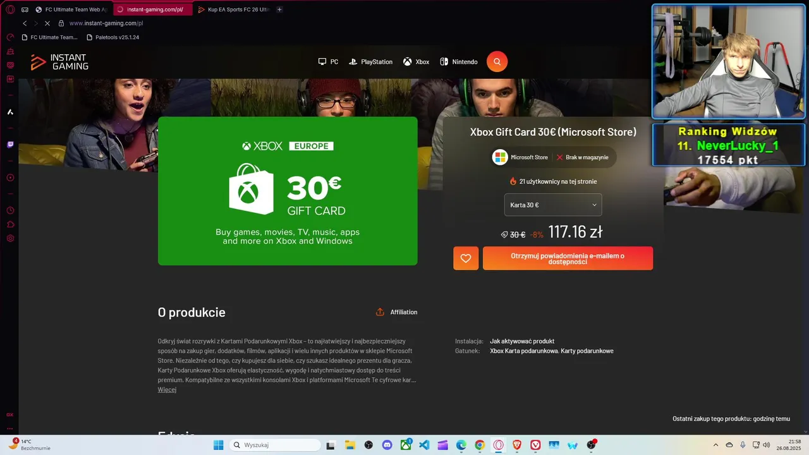Image resolution: width=809 pixels, height=455 pixels.
Task: Open Xbox Karta podarunkowa genre link
Action: click(x=524, y=351)
